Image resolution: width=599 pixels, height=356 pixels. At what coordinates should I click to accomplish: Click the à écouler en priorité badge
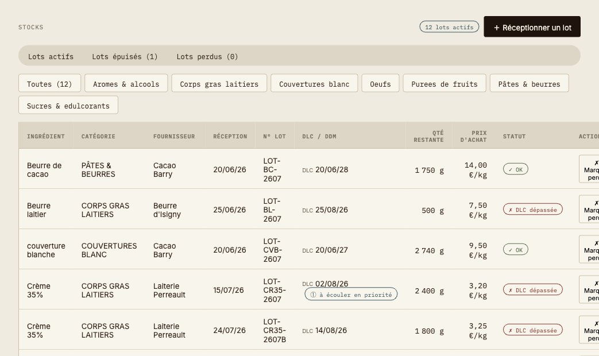coord(351,294)
